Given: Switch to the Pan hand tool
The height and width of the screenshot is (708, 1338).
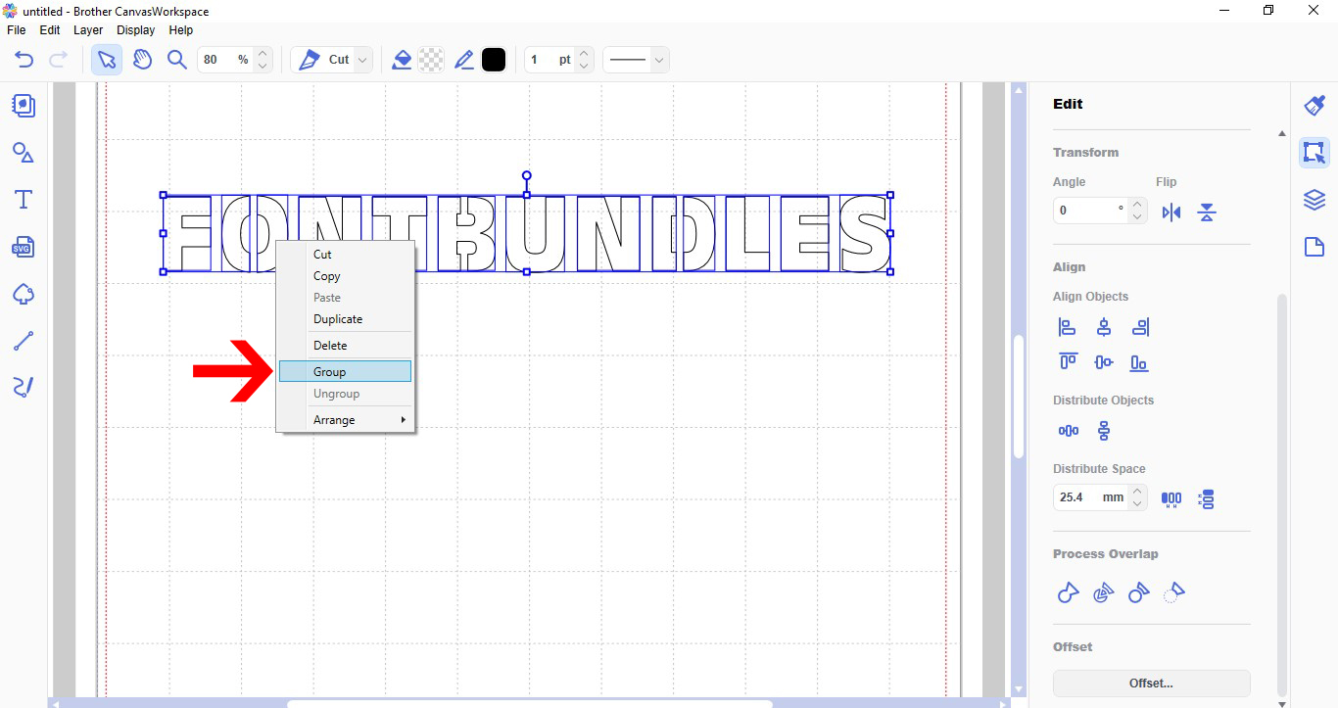Looking at the screenshot, I should pyautogui.click(x=142, y=60).
